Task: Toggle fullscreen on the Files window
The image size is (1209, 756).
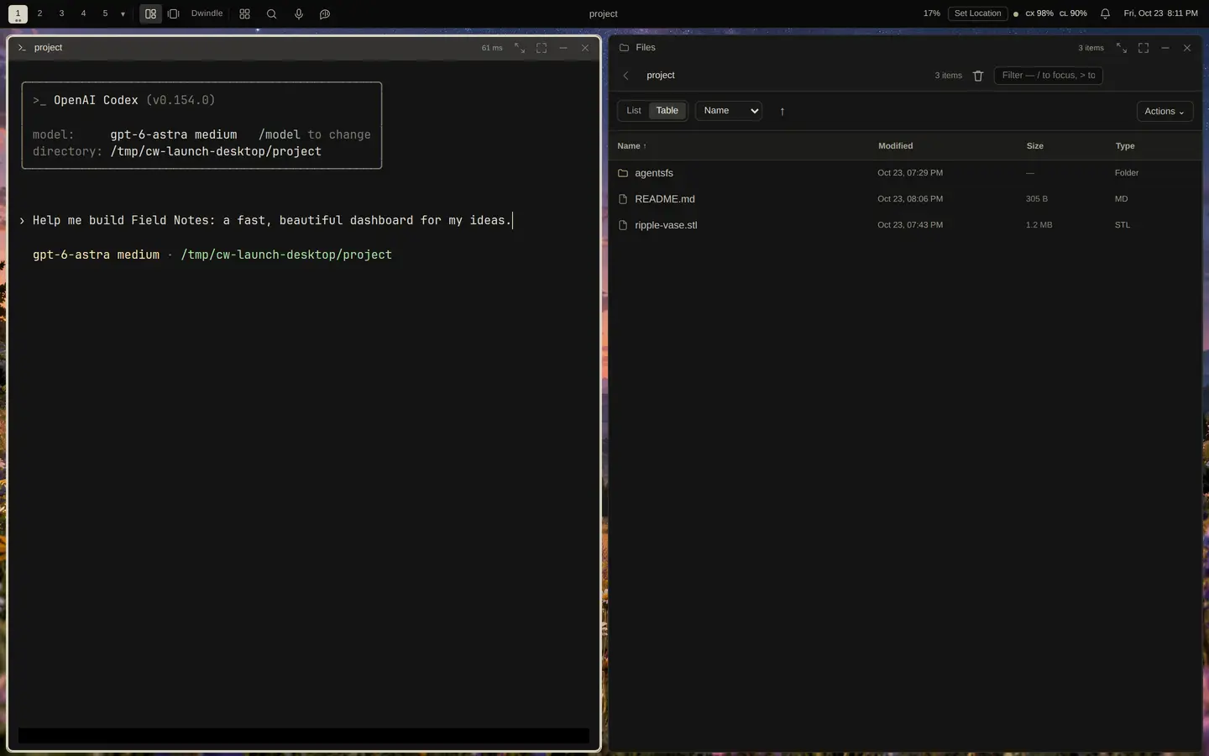Action: [1144, 48]
